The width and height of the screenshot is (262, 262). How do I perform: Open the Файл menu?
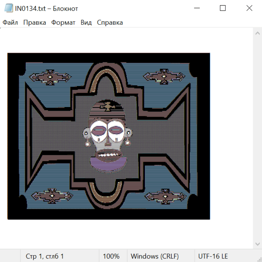pos(10,23)
